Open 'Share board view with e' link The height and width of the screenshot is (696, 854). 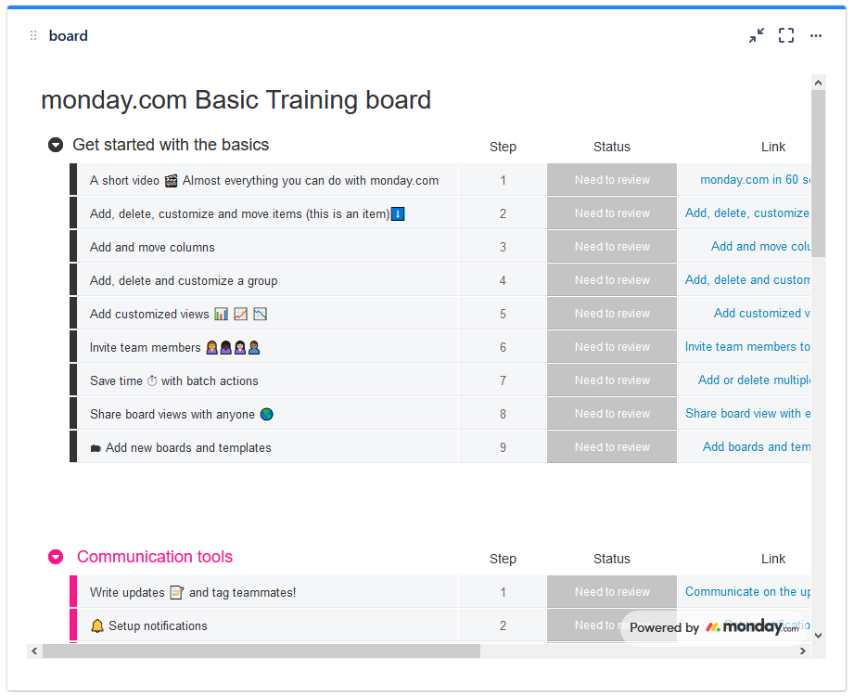747,413
